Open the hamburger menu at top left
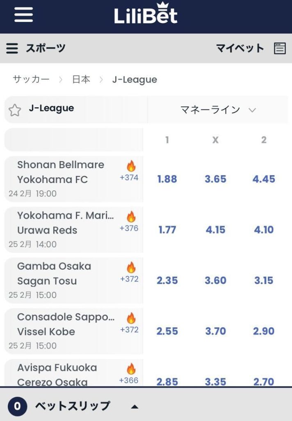The width and height of the screenshot is (292, 421). click(x=23, y=15)
